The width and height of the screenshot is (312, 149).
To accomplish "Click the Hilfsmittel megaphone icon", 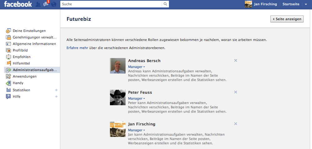I will 8,63.
